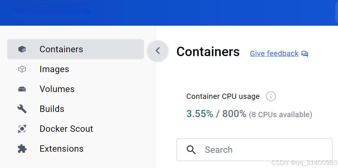Viewport: 338px width, 168px height.
Task: Click the Docker Scout target icon
Action: click(x=22, y=129)
